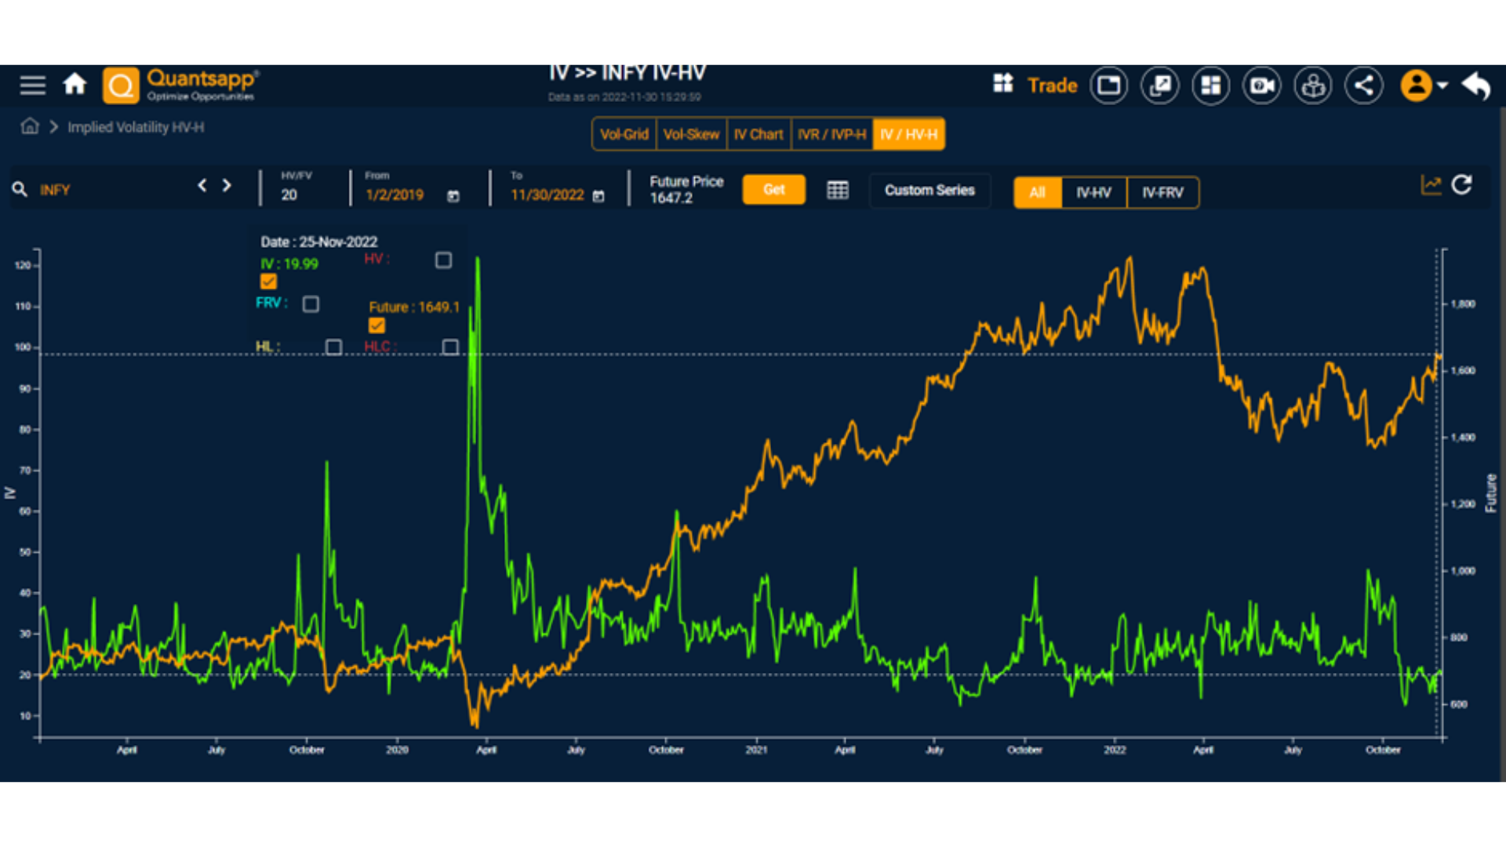
Task: Click the chart export icon
Action: click(x=1431, y=186)
